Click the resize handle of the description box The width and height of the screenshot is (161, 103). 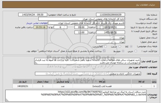36,63
